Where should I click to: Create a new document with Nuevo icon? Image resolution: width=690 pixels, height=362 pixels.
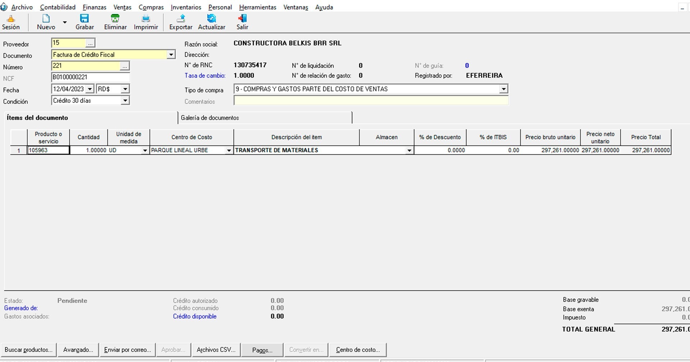coord(46,22)
